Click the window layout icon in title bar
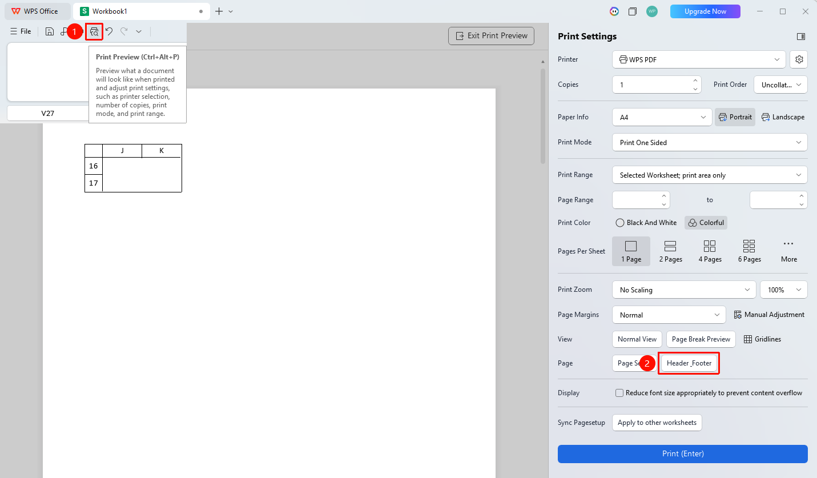Viewport: 817px width, 478px height. (633, 11)
